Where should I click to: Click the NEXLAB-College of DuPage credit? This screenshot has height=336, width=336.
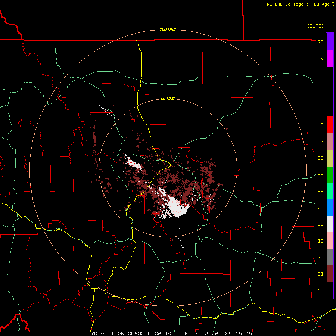tap(301, 4)
